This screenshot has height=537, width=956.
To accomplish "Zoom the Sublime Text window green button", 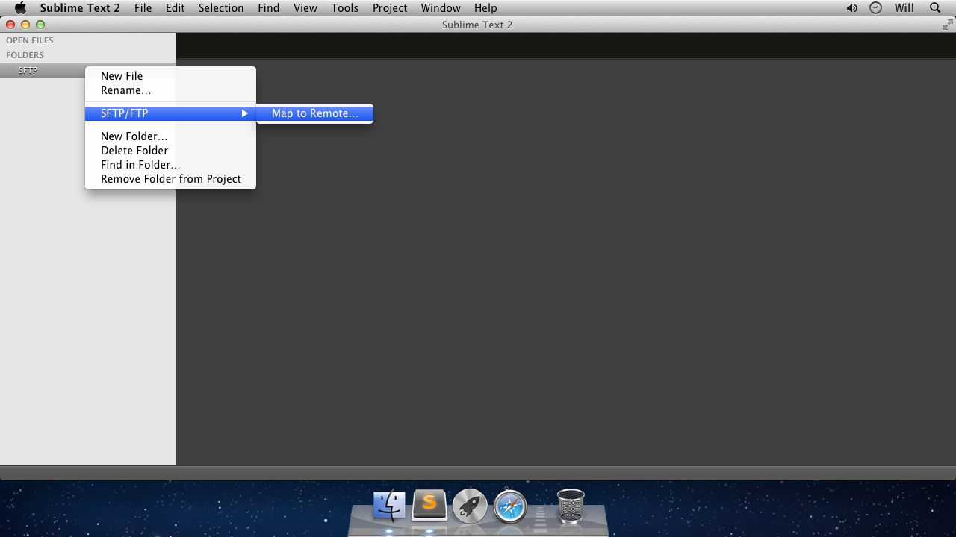I will [40, 25].
